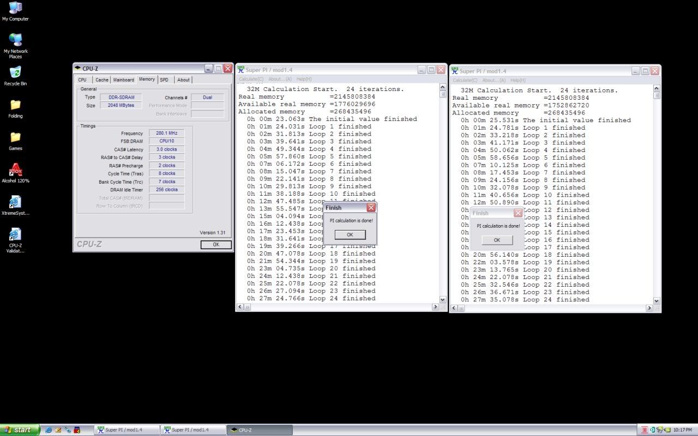Switch to the Cache tab in CPU-Z
This screenshot has height=436, width=698.
coord(102,80)
